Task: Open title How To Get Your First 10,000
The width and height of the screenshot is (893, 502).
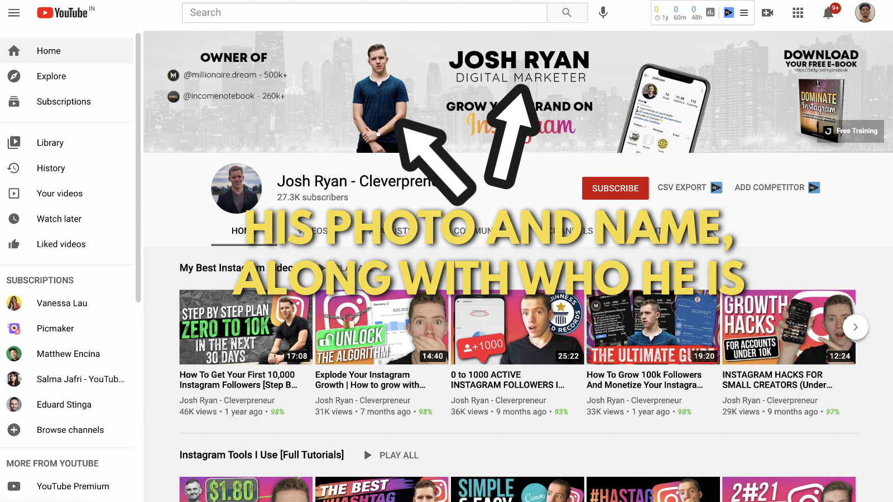Action: point(238,380)
